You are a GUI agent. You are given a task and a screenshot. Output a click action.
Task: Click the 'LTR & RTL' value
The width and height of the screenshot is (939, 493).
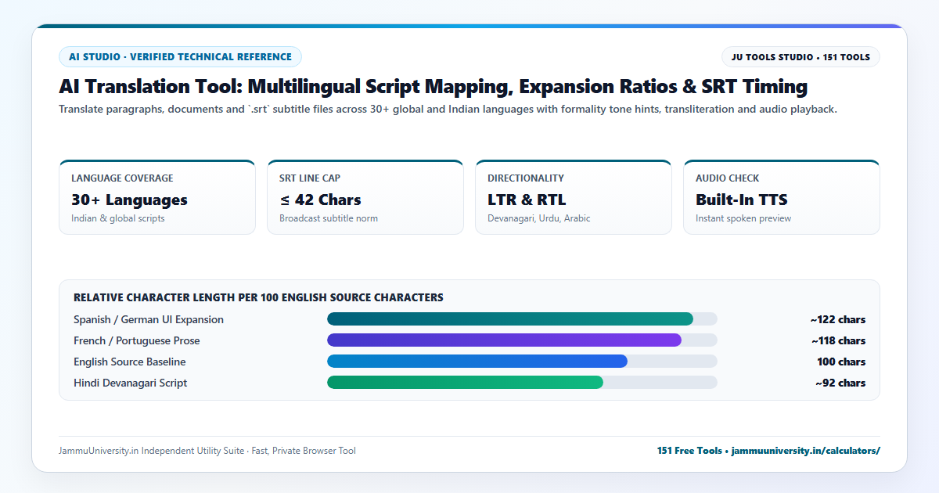coord(527,200)
